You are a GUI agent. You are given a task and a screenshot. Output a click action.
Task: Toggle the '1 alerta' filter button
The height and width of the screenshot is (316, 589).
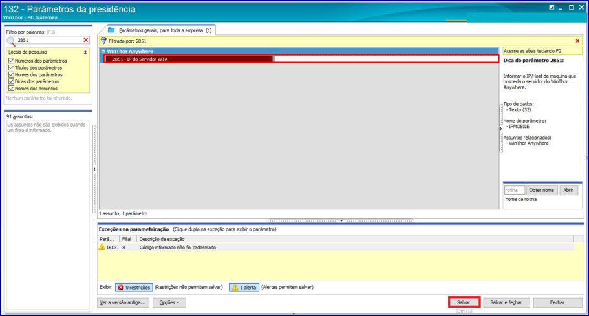[x=244, y=288]
